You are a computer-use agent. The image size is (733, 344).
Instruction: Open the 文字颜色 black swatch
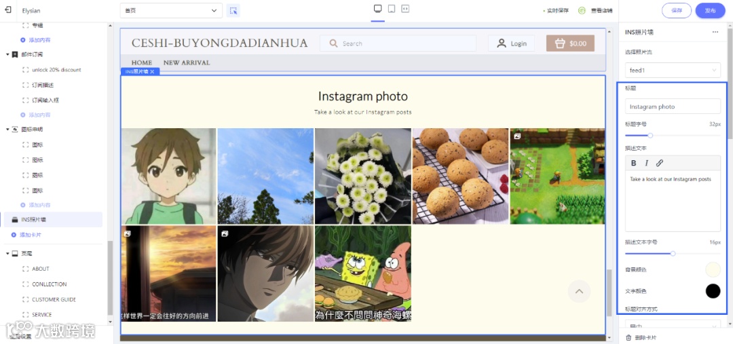pos(713,290)
